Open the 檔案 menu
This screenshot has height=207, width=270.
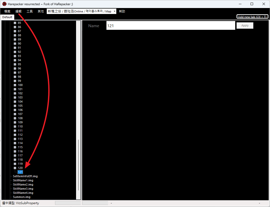point(7,11)
